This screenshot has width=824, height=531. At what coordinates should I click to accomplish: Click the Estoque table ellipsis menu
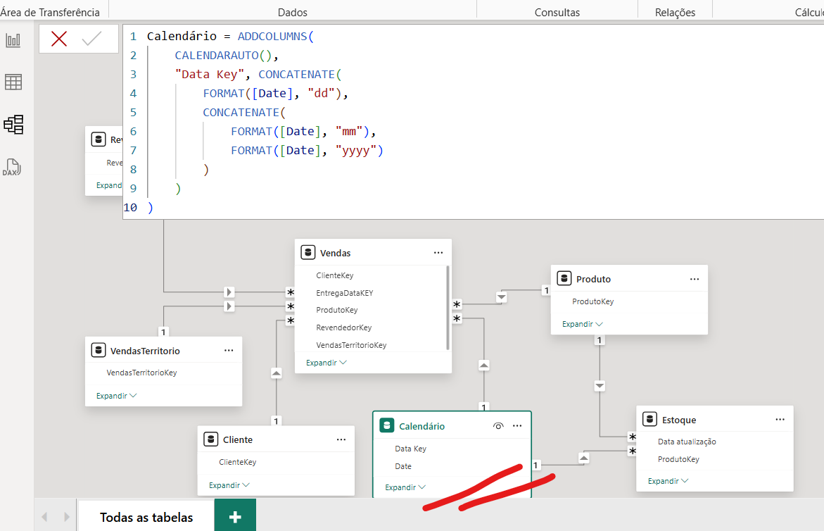pos(780,420)
